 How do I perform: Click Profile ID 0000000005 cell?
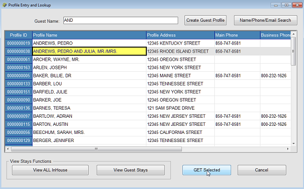pos(19,76)
